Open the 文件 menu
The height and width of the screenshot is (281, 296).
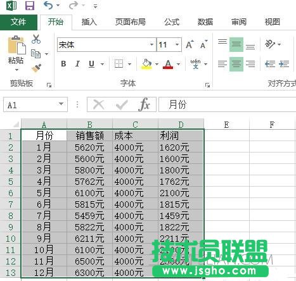(18, 22)
